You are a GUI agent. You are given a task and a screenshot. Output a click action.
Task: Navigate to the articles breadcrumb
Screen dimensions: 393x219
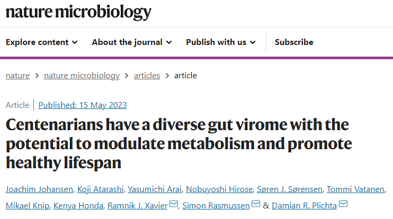147,76
